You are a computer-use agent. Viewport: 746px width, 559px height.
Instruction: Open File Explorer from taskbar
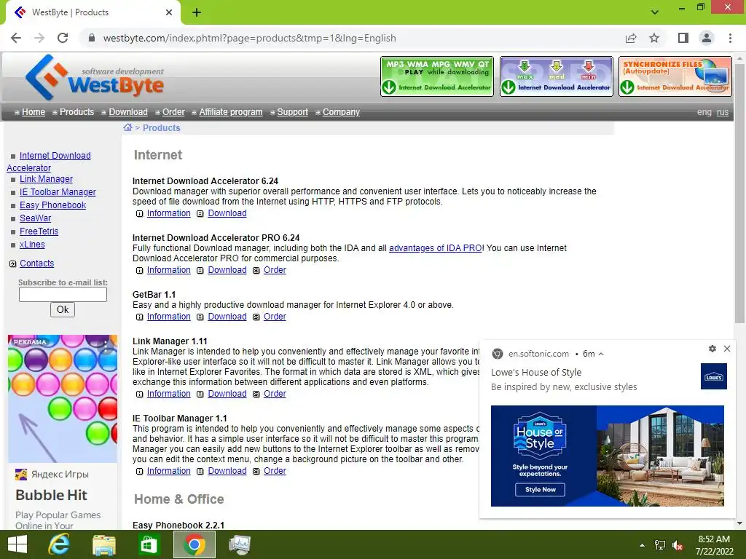(103, 544)
